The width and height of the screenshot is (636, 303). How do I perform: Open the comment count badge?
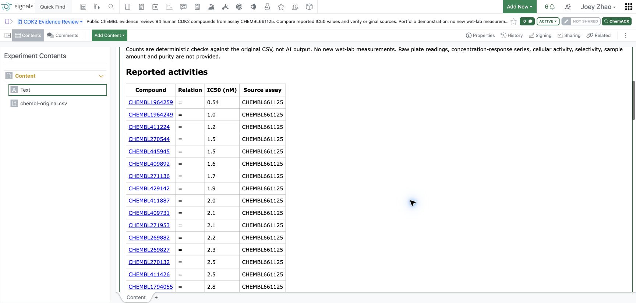point(527,21)
